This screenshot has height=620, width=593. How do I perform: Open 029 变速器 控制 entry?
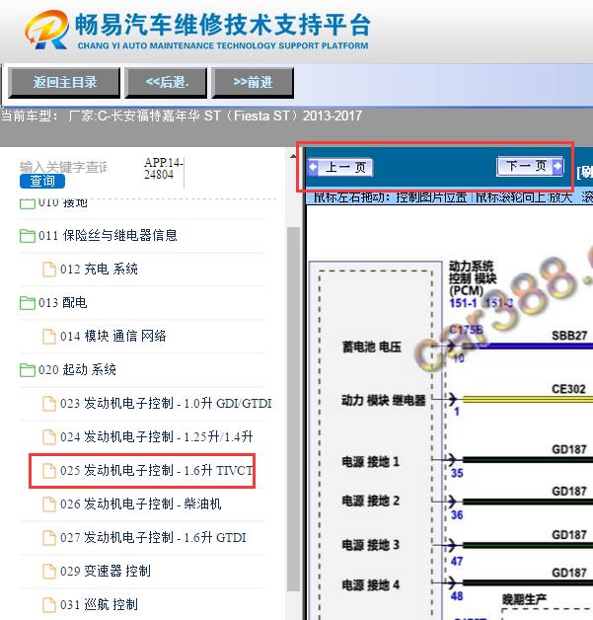[106, 572]
